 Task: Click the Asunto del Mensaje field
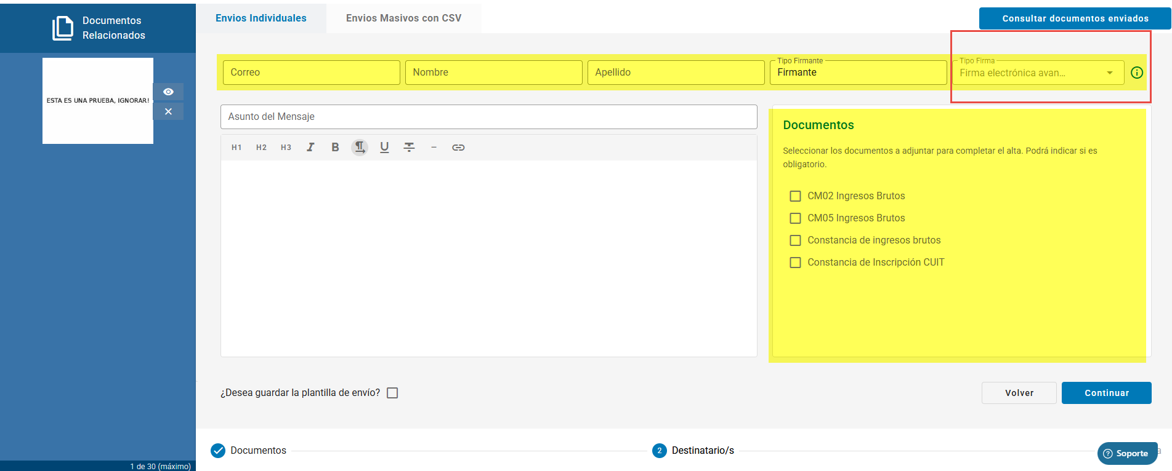click(489, 117)
